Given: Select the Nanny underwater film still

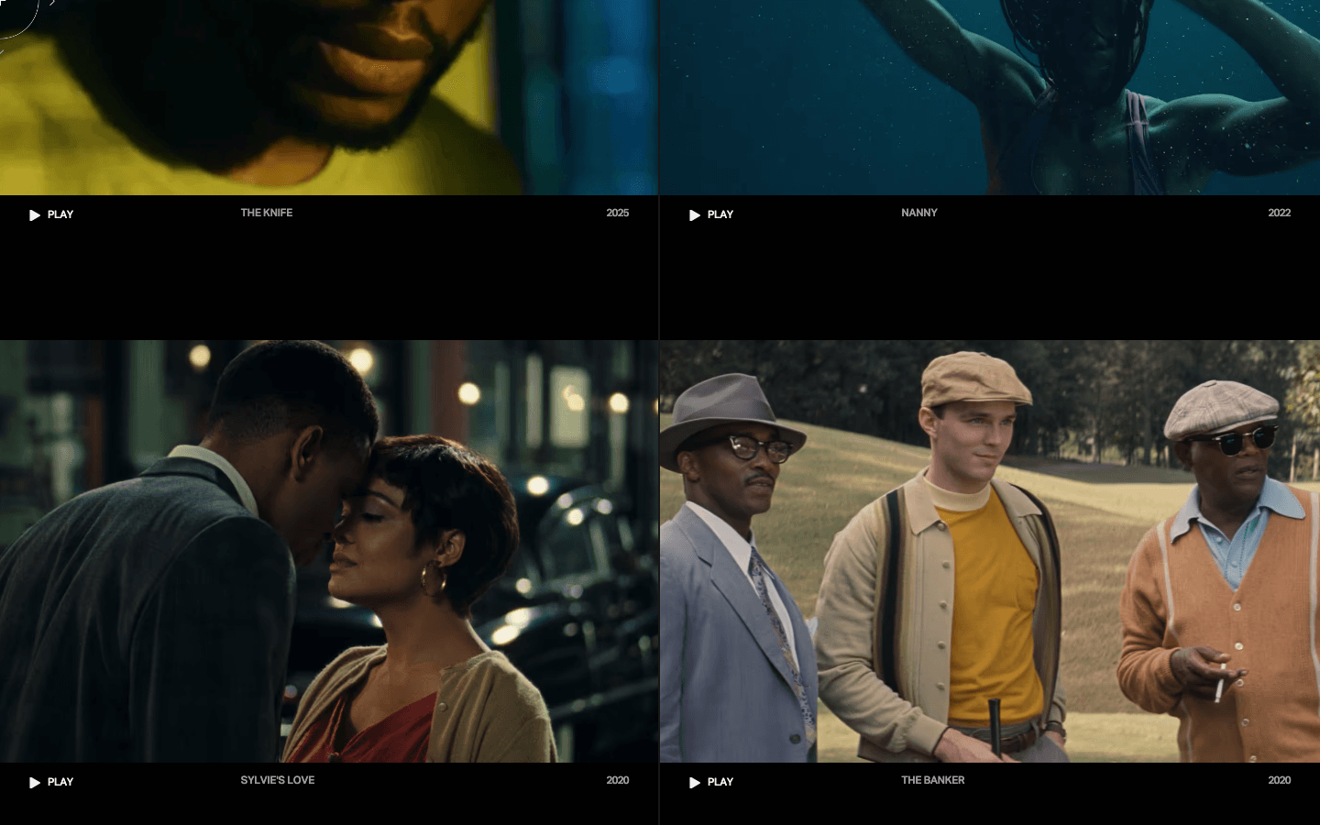Looking at the screenshot, I should coord(990,97).
